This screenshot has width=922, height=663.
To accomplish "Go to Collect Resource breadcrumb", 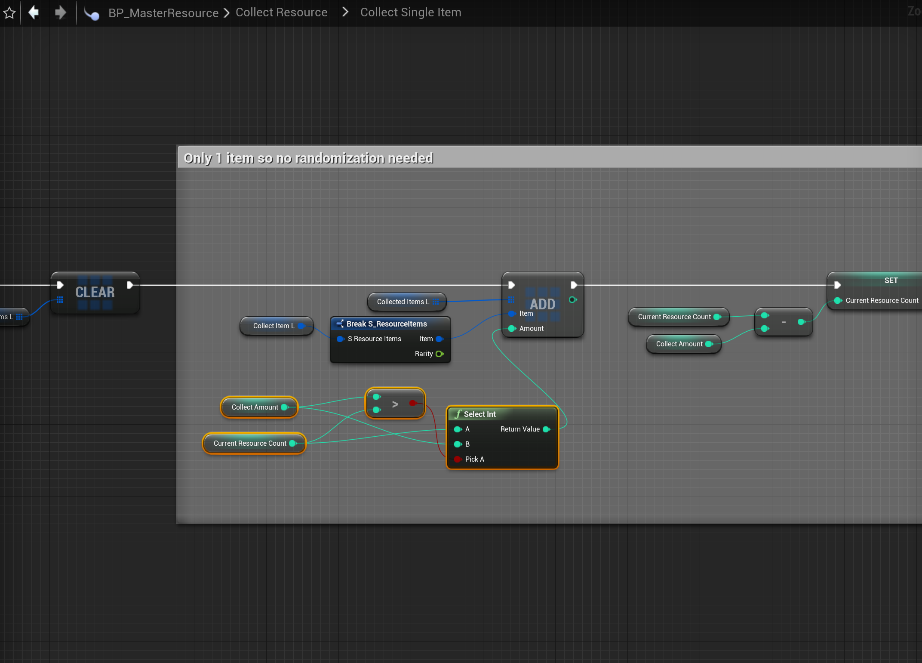I will click(281, 12).
